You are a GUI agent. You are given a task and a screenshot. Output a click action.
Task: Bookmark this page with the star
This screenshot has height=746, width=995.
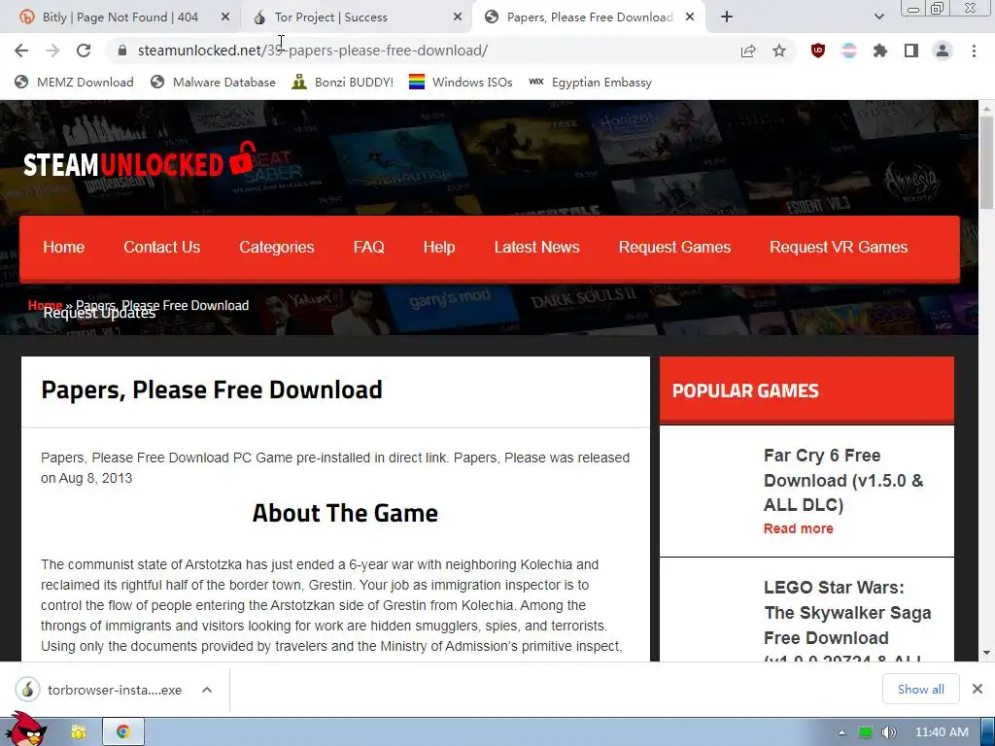pos(779,51)
